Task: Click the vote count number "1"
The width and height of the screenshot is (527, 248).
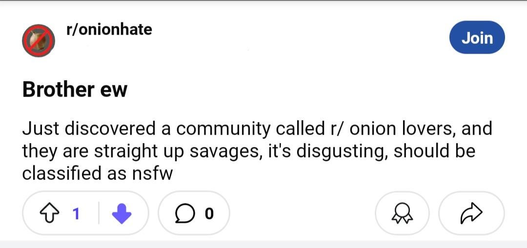Action: tap(76, 213)
